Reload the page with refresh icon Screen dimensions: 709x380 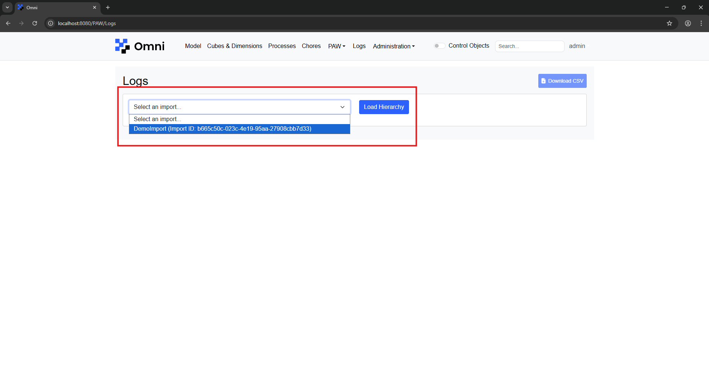pyautogui.click(x=35, y=23)
